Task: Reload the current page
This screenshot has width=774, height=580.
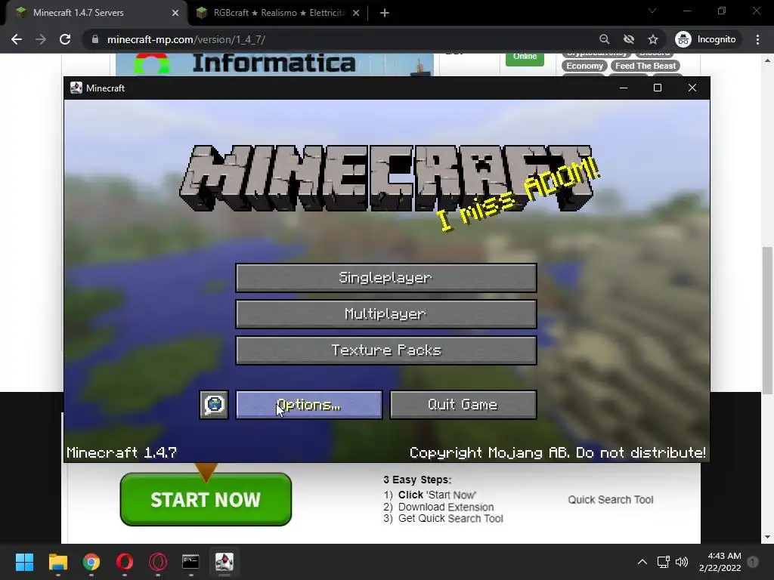Action: [x=65, y=39]
